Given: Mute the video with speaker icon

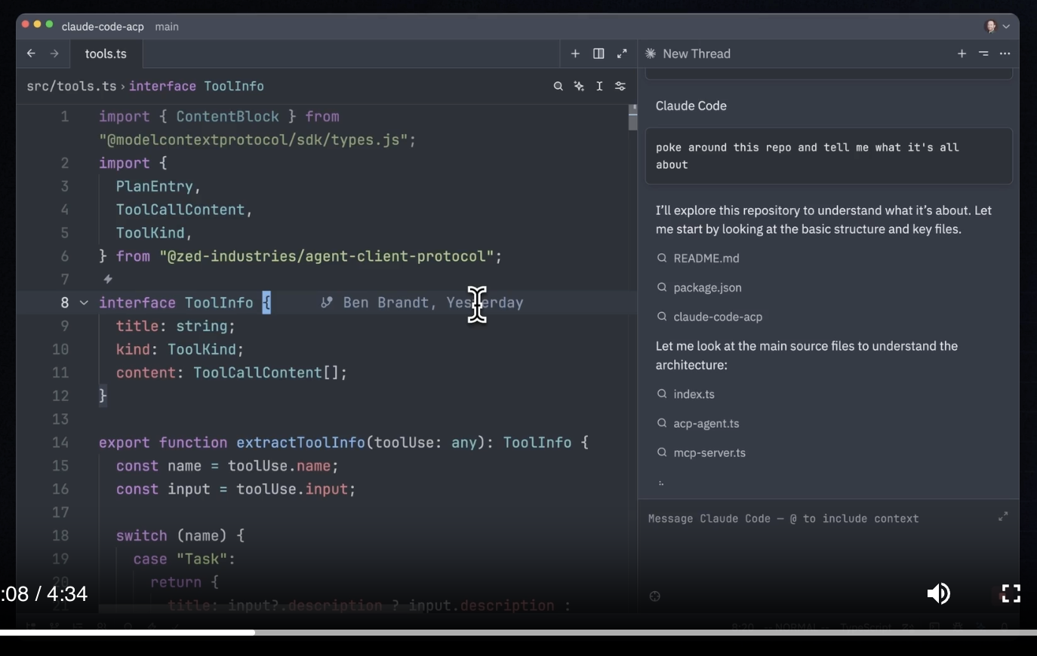Looking at the screenshot, I should point(938,593).
